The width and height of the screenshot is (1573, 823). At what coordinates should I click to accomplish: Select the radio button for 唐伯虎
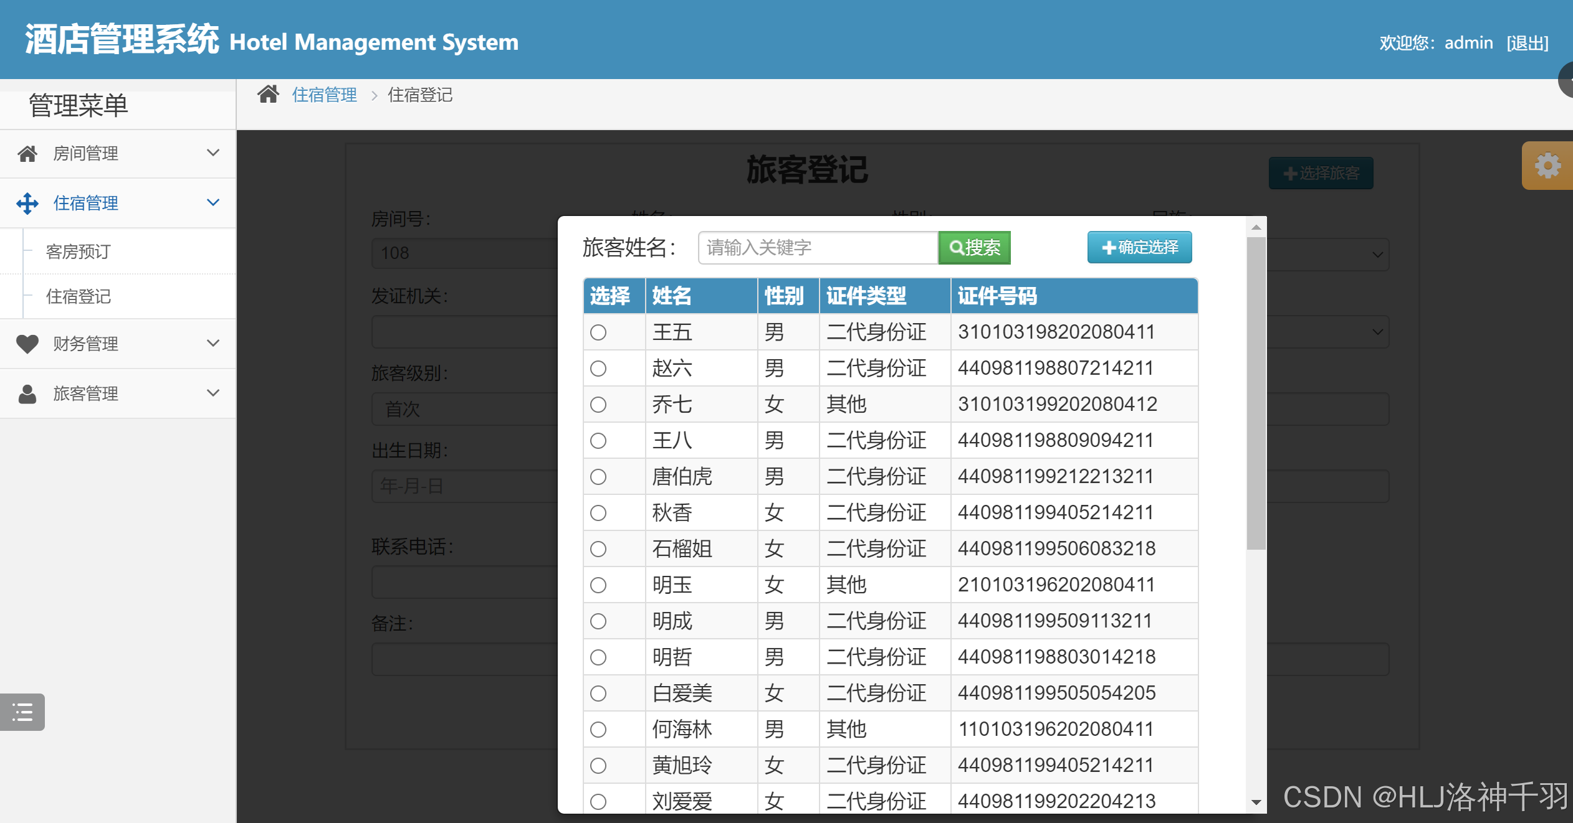click(x=598, y=477)
